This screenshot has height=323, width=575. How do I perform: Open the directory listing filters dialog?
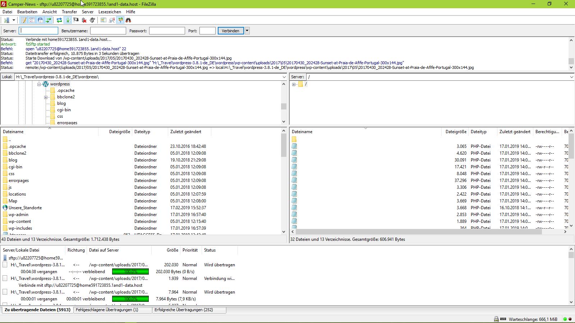[103, 20]
